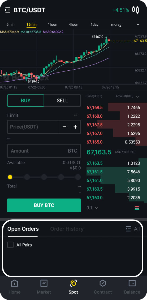Viewport: 147px width, 300px height.
Task: Open the candlestick chart view icon
Action: click(x=136, y=10)
